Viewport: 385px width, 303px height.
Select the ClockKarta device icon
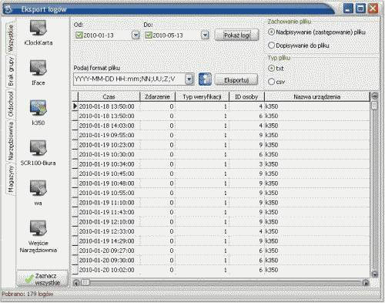38,29
